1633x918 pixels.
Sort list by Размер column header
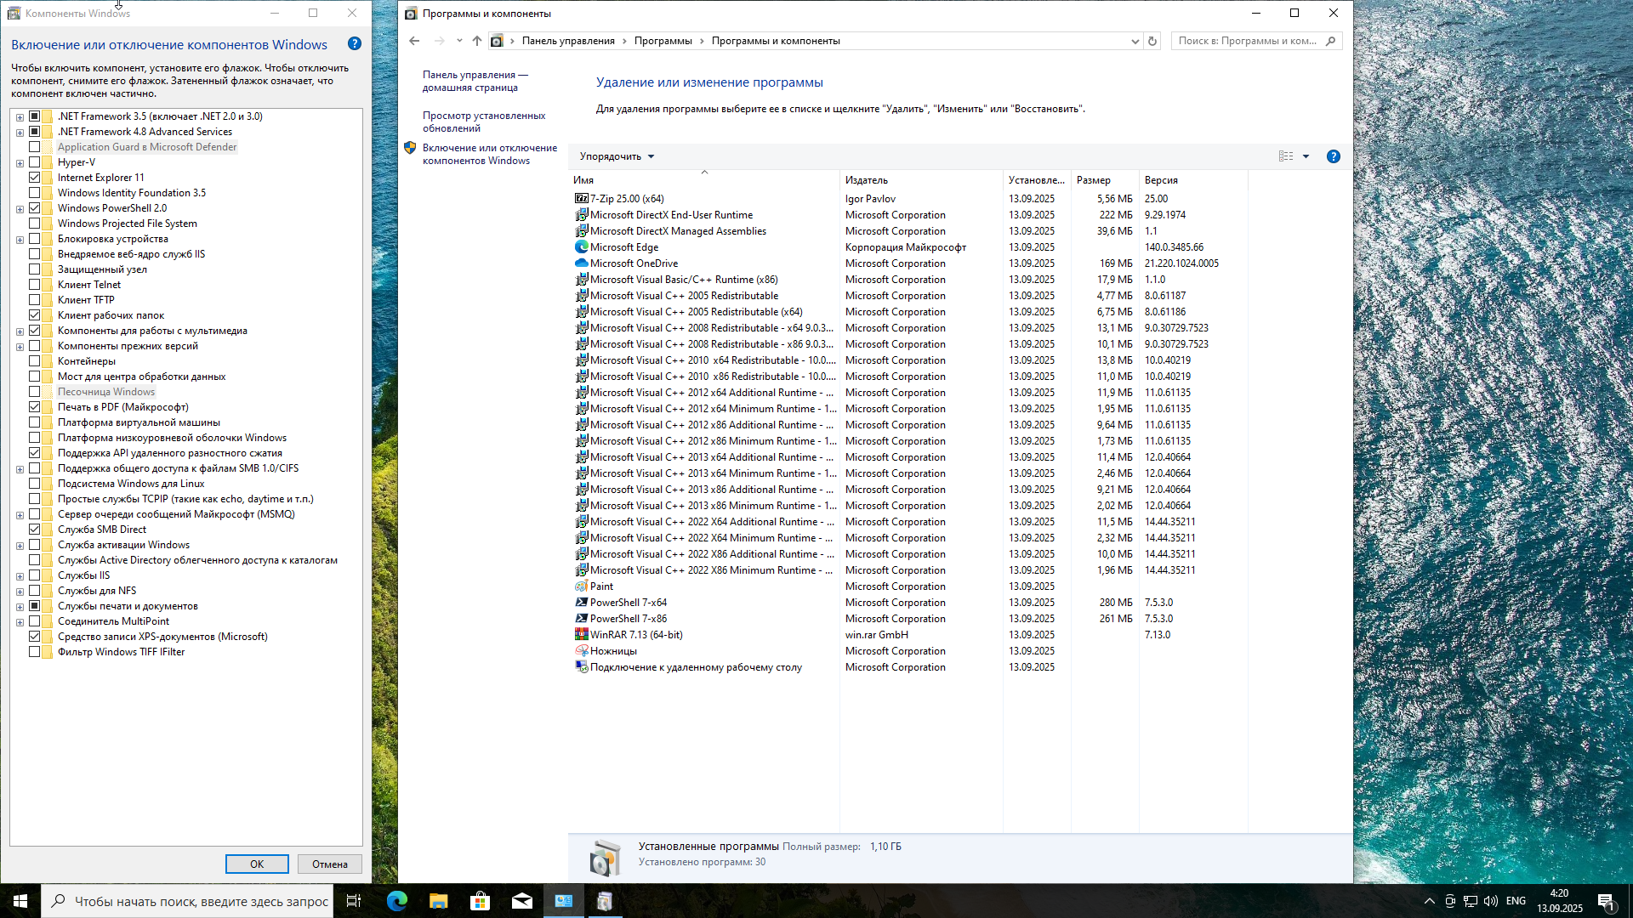point(1093,180)
